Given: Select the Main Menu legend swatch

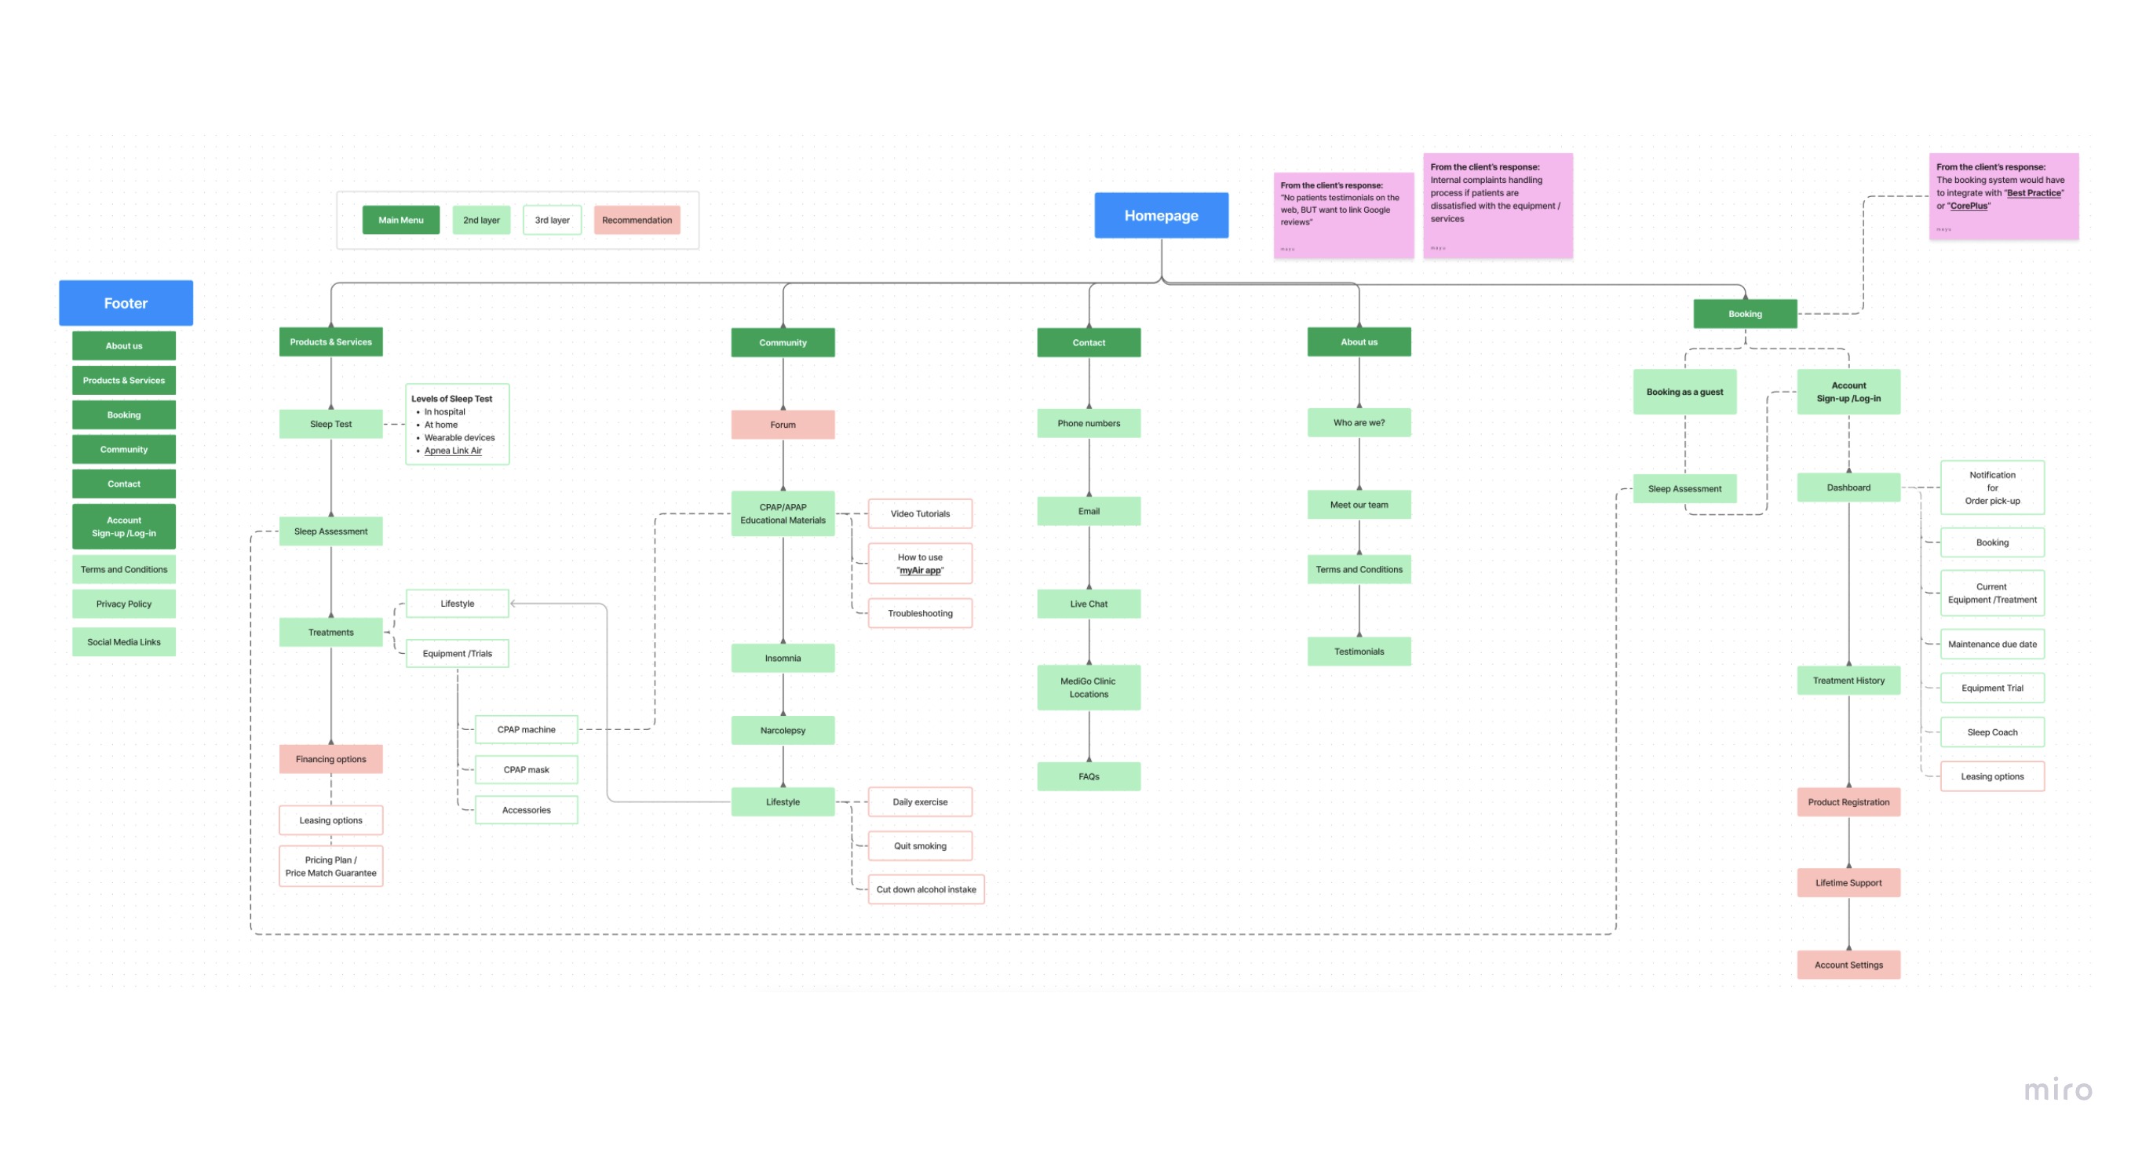Looking at the screenshot, I should click(x=401, y=221).
